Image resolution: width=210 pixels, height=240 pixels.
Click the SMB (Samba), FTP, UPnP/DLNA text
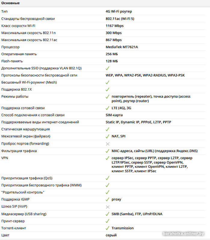coord(137,214)
